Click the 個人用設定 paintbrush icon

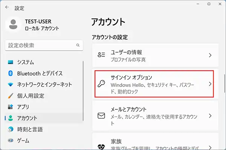click(x=11, y=95)
